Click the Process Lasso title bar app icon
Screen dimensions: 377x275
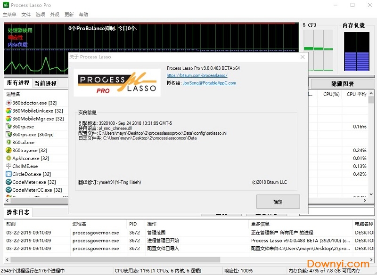(x=6, y=5)
